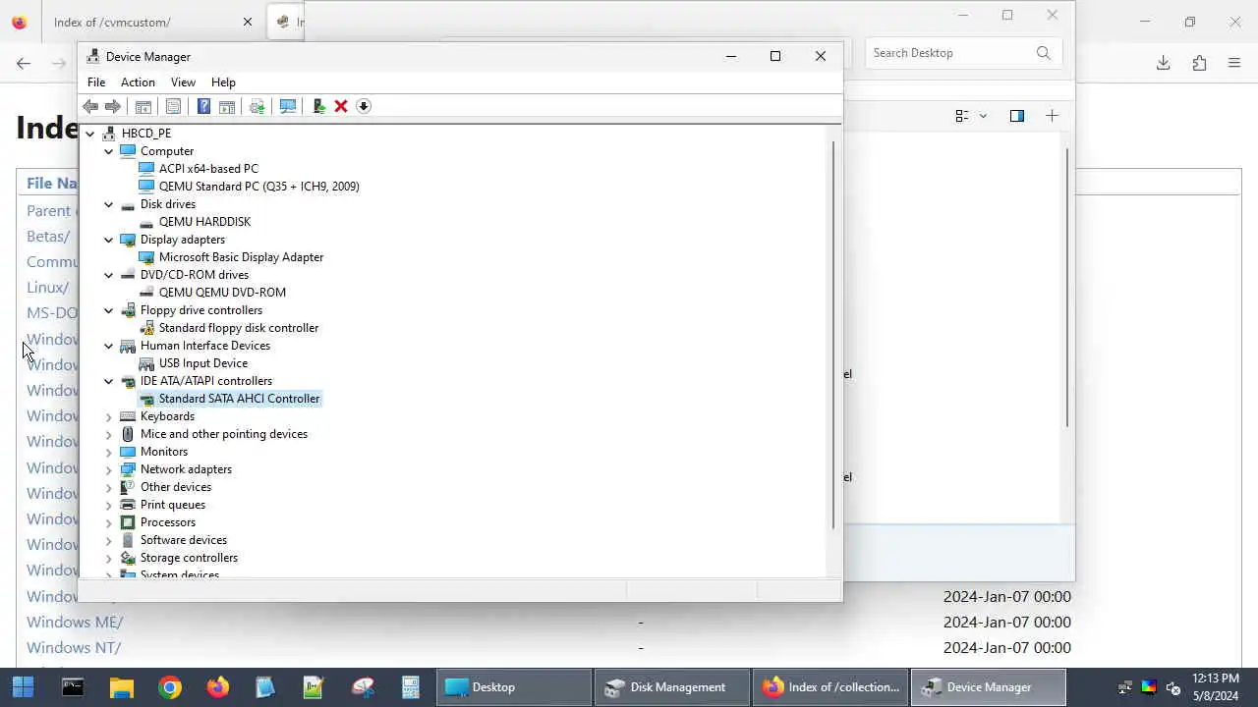This screenshot has width=1258, height=707.
Task: Open the Firefox hamburger application menu
Action: (x=1234, y=63)
